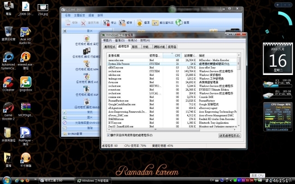295x184 pixels.
Task: Open the Task menu in Format Factory
Action: (x=68, y=15)
